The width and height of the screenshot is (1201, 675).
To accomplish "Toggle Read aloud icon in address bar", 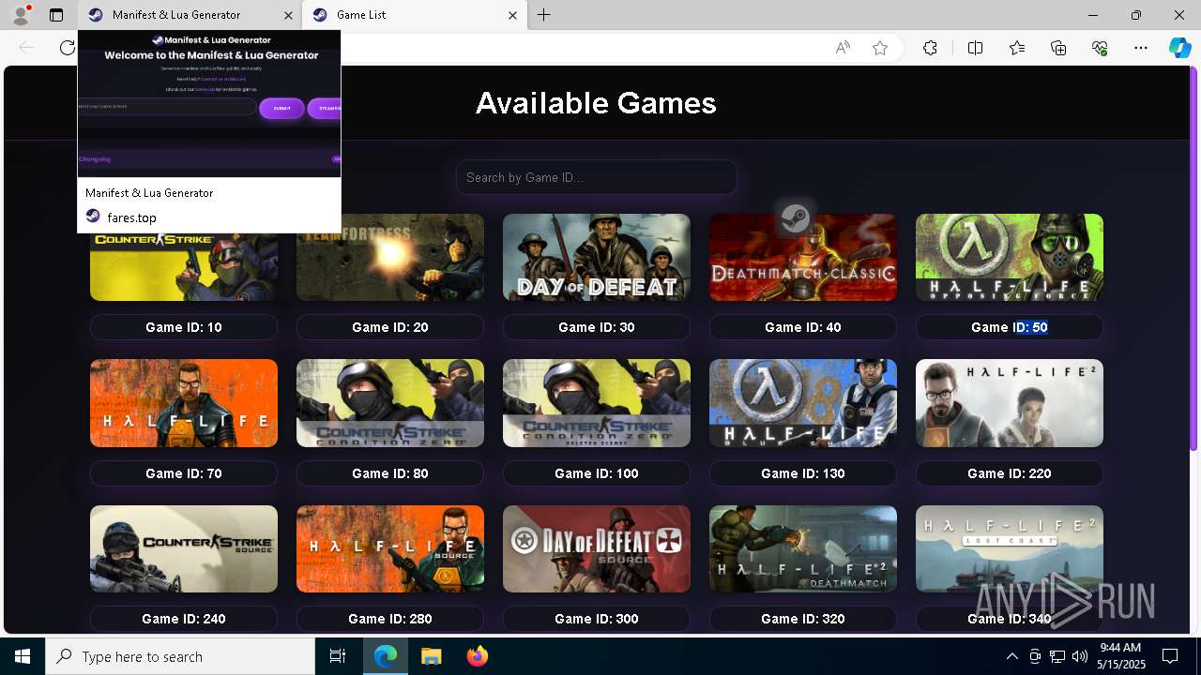I will pos(843,48).
